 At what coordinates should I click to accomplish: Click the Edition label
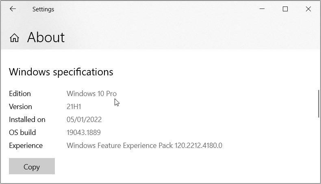pos(20,94)
